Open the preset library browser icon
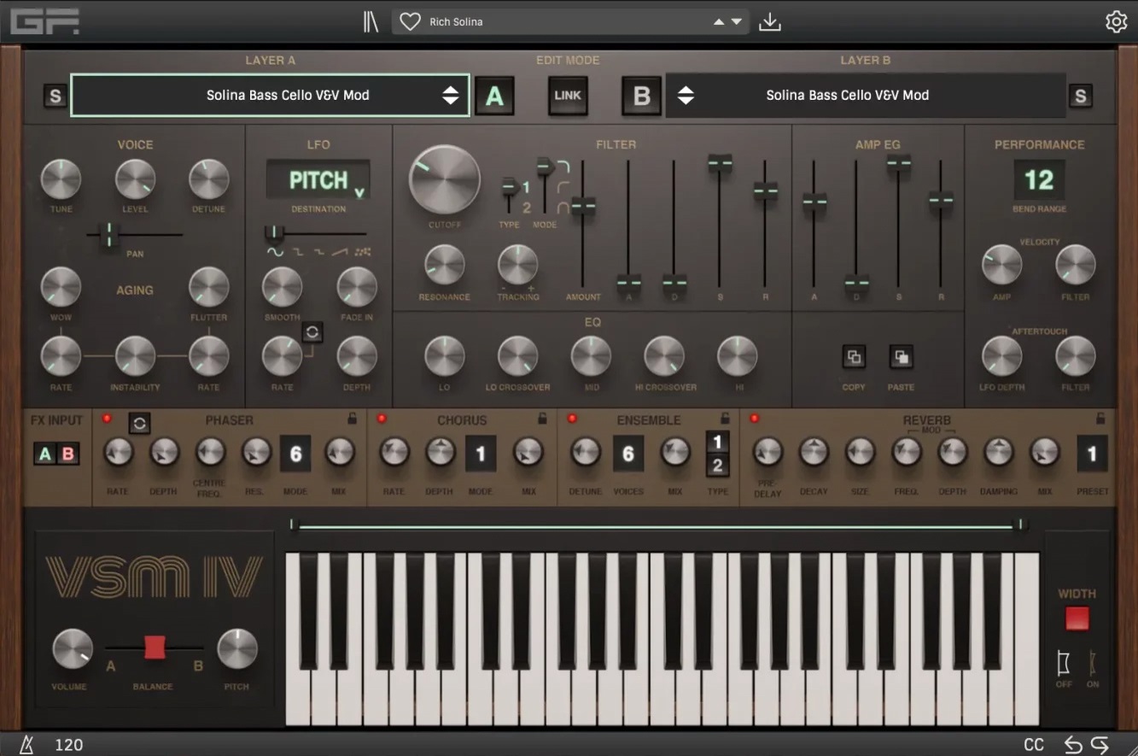The image size is (1138, 756). (x=371, y=21)
